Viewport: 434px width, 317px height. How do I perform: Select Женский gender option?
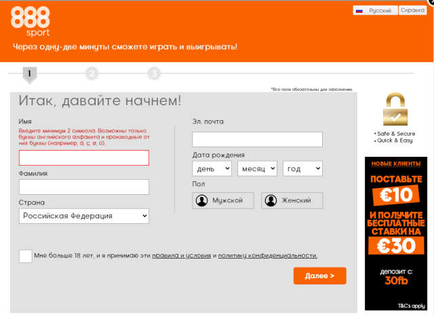click(292, 200)
